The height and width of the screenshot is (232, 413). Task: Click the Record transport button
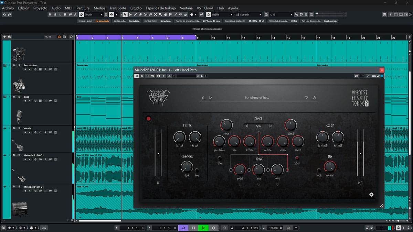213,228
